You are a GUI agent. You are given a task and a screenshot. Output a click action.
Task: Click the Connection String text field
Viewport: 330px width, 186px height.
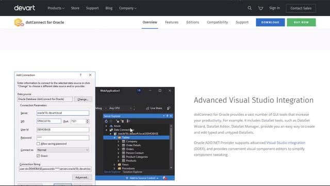pyautogui.click(x=55, y=169)
